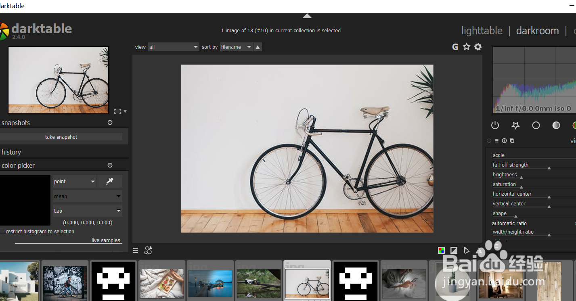Reverse sort order with the triangle button

coord(258,47)
